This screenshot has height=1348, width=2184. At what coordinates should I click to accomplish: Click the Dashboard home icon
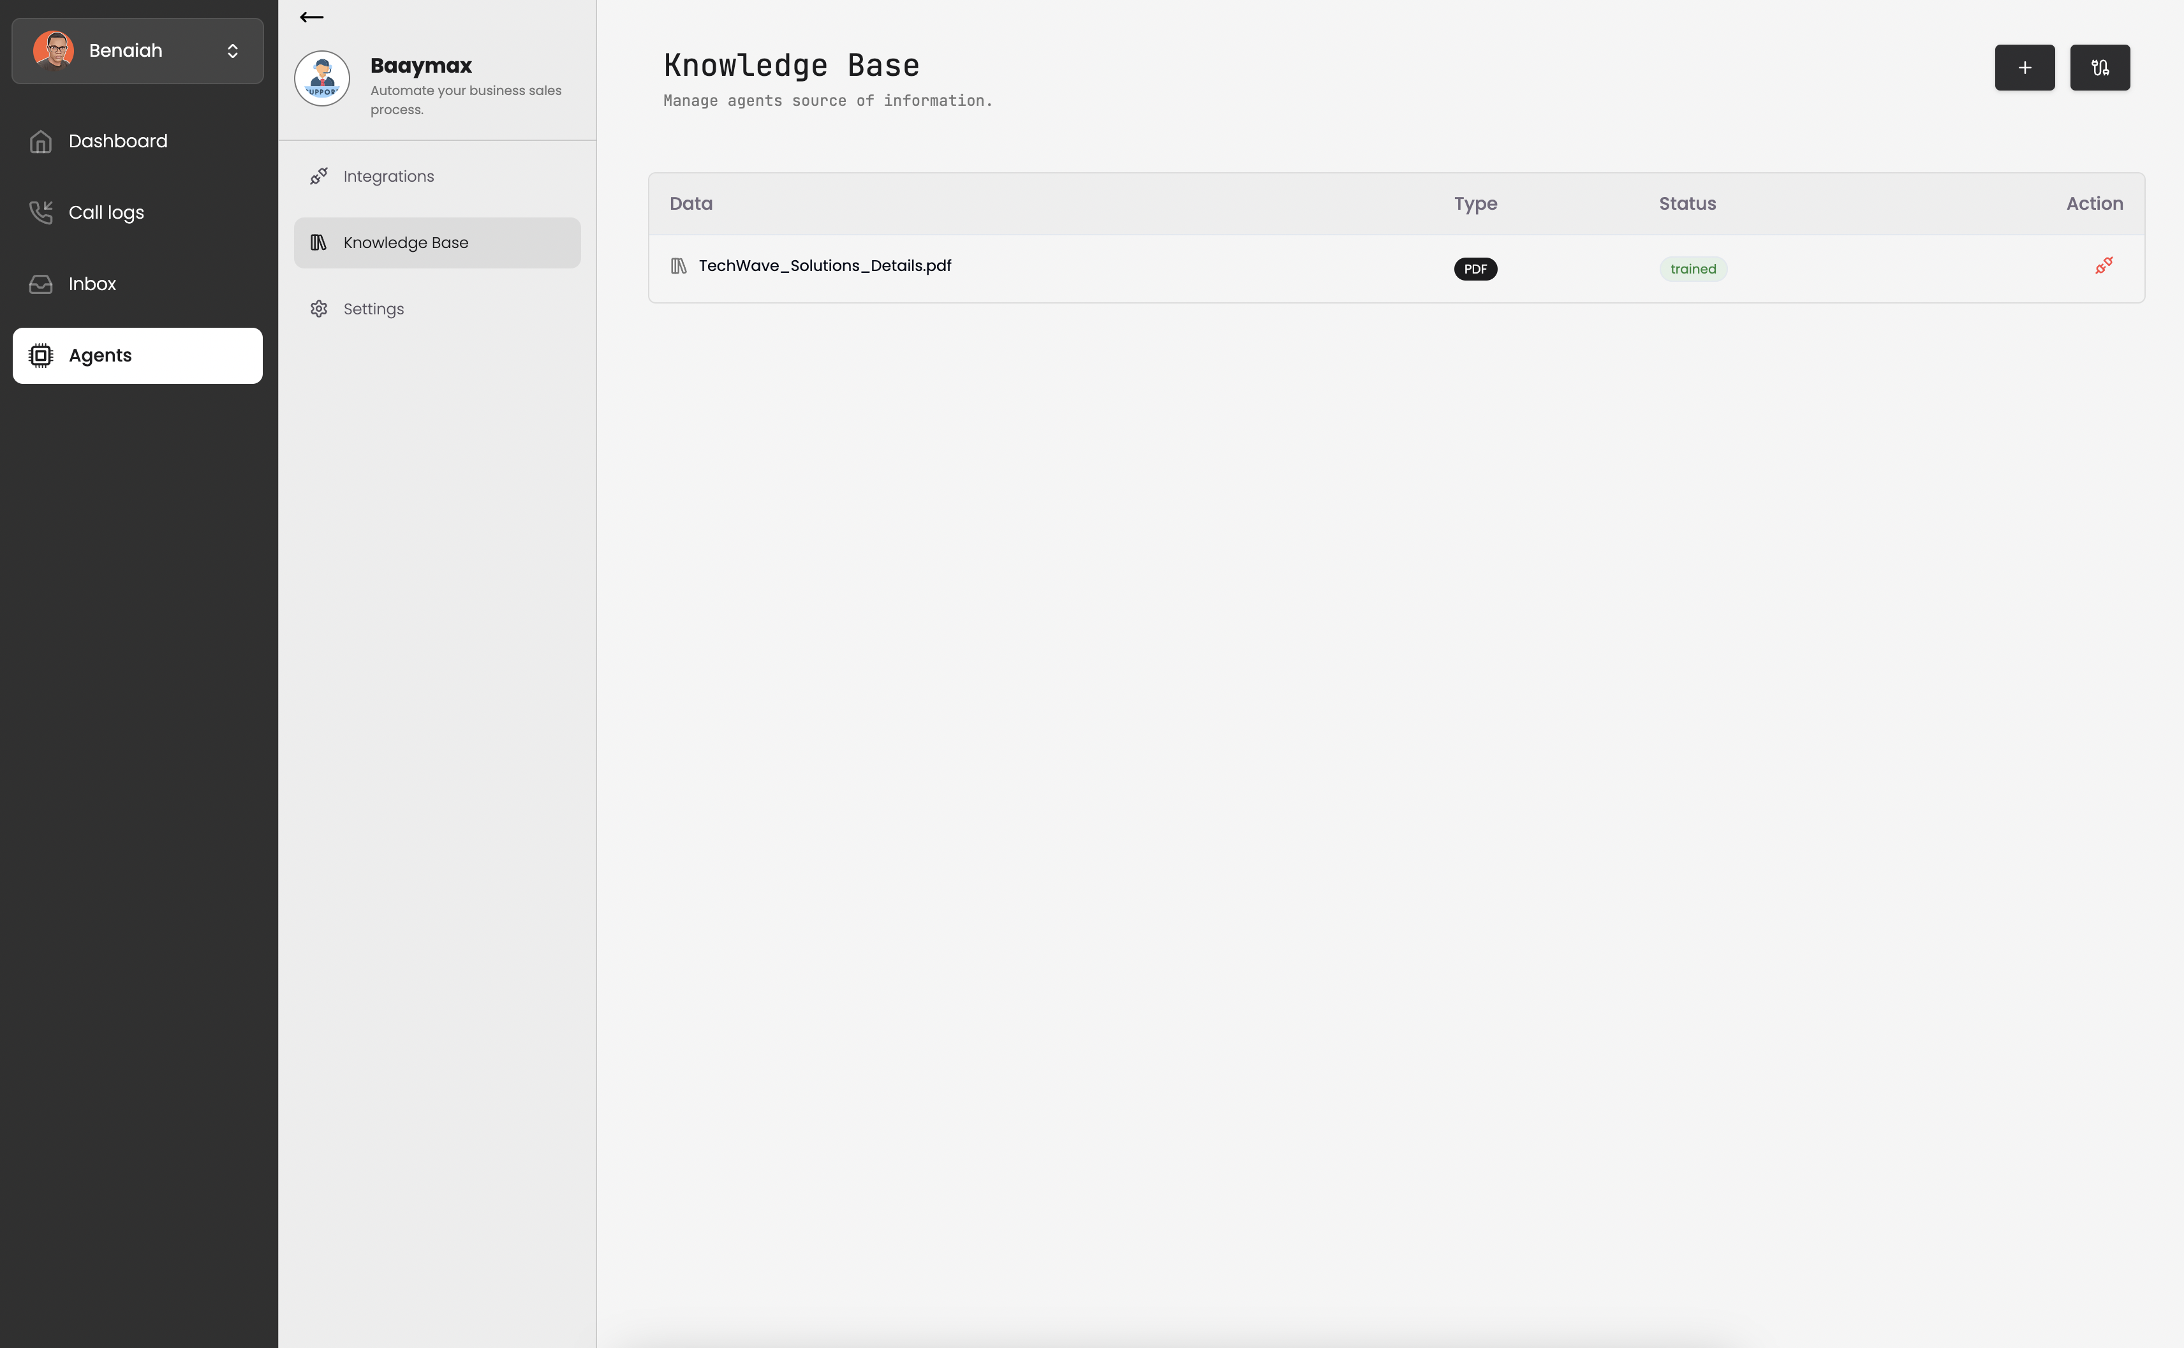(x=41, y=142)
